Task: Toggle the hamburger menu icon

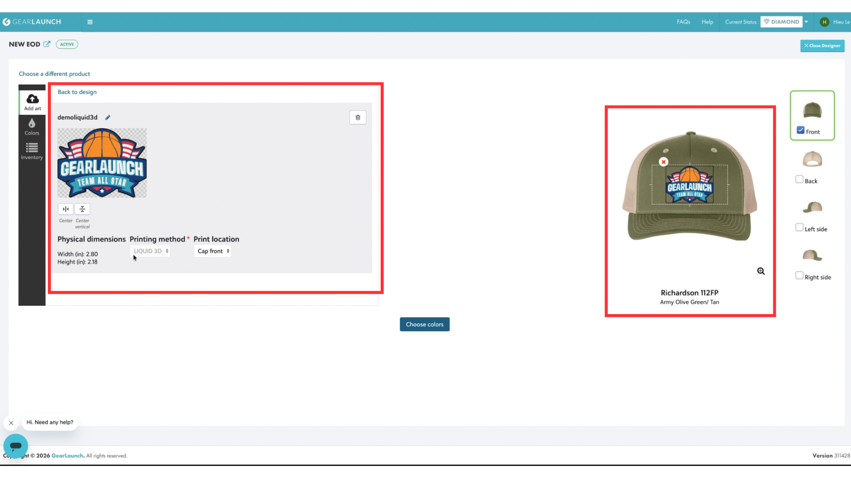Action: pyautogui.click(x=90, y=22)
